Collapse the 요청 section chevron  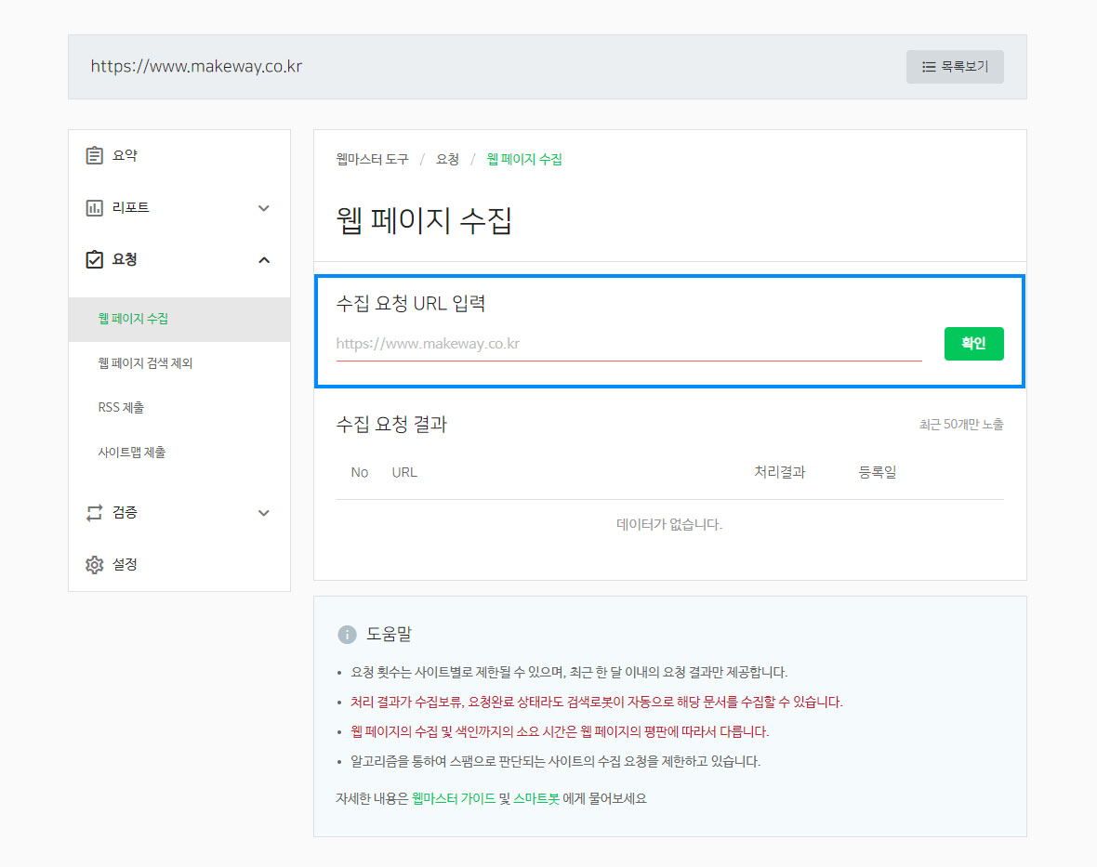click(264, 260)
